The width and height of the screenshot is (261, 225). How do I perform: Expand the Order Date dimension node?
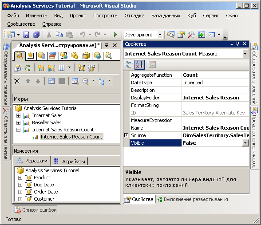(x=20, y=192)
